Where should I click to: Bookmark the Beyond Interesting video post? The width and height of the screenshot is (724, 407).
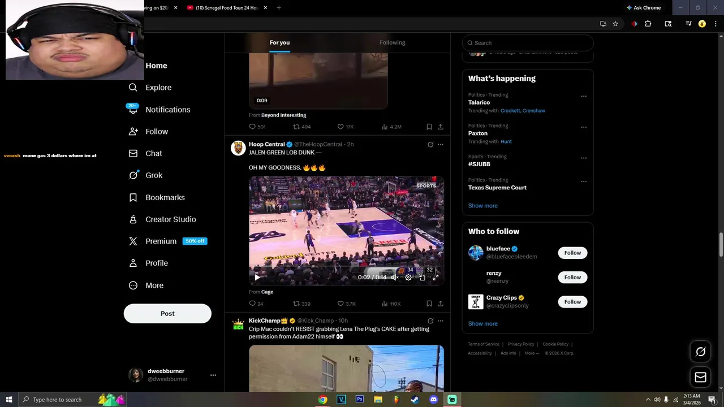pyautogui.click(x=429, y=127)
